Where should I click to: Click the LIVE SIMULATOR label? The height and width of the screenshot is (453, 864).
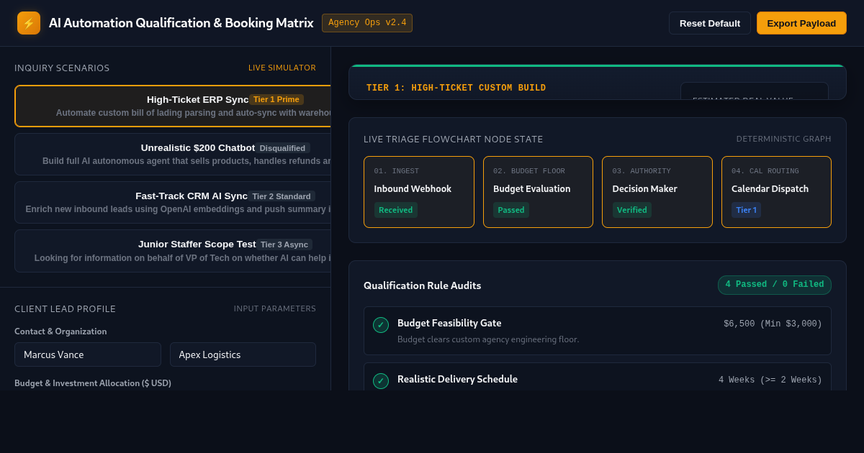(282, 68)
